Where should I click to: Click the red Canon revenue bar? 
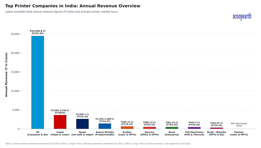(60, 122)
